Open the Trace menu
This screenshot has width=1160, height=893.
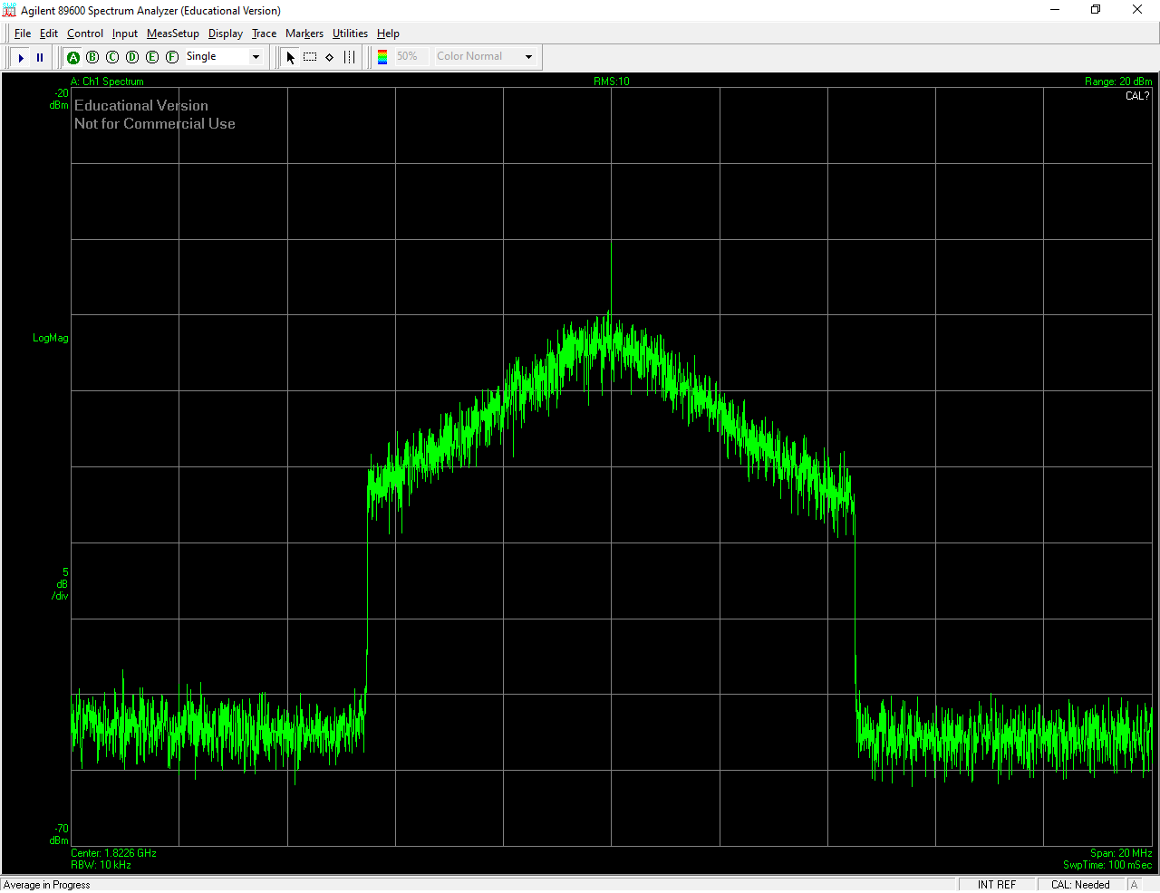(265, 34)
